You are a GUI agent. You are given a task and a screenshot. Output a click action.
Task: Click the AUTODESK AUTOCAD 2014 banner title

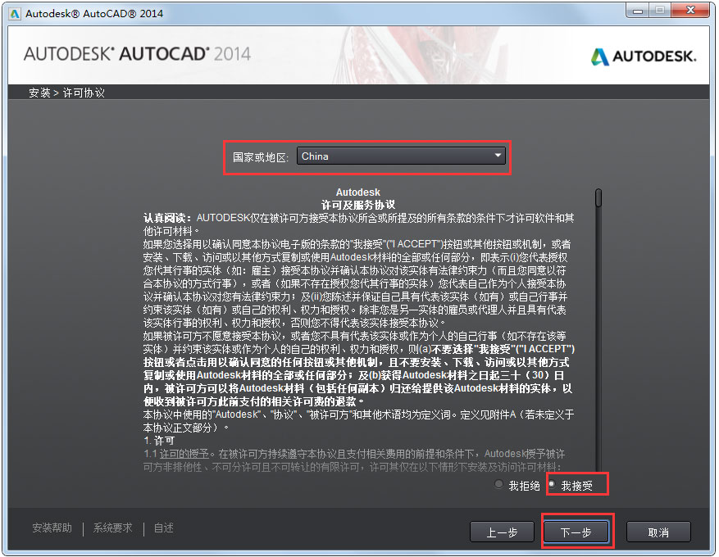[137, 54]
